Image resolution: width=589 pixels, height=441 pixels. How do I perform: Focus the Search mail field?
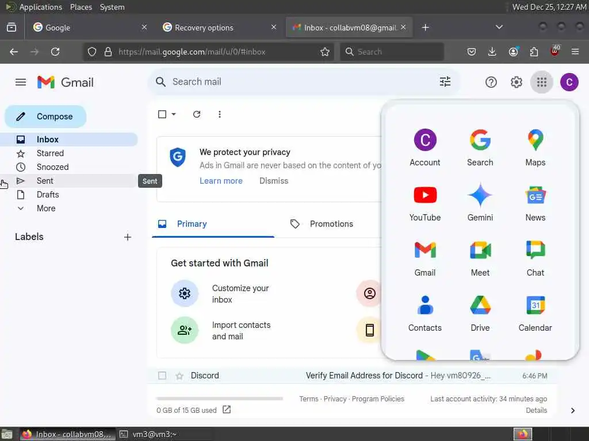click(x=305, y=82)
